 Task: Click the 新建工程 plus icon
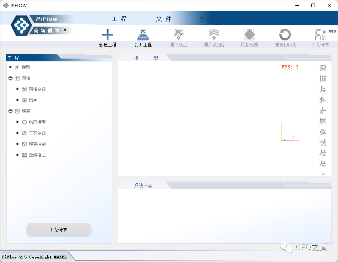click(107, 35)
